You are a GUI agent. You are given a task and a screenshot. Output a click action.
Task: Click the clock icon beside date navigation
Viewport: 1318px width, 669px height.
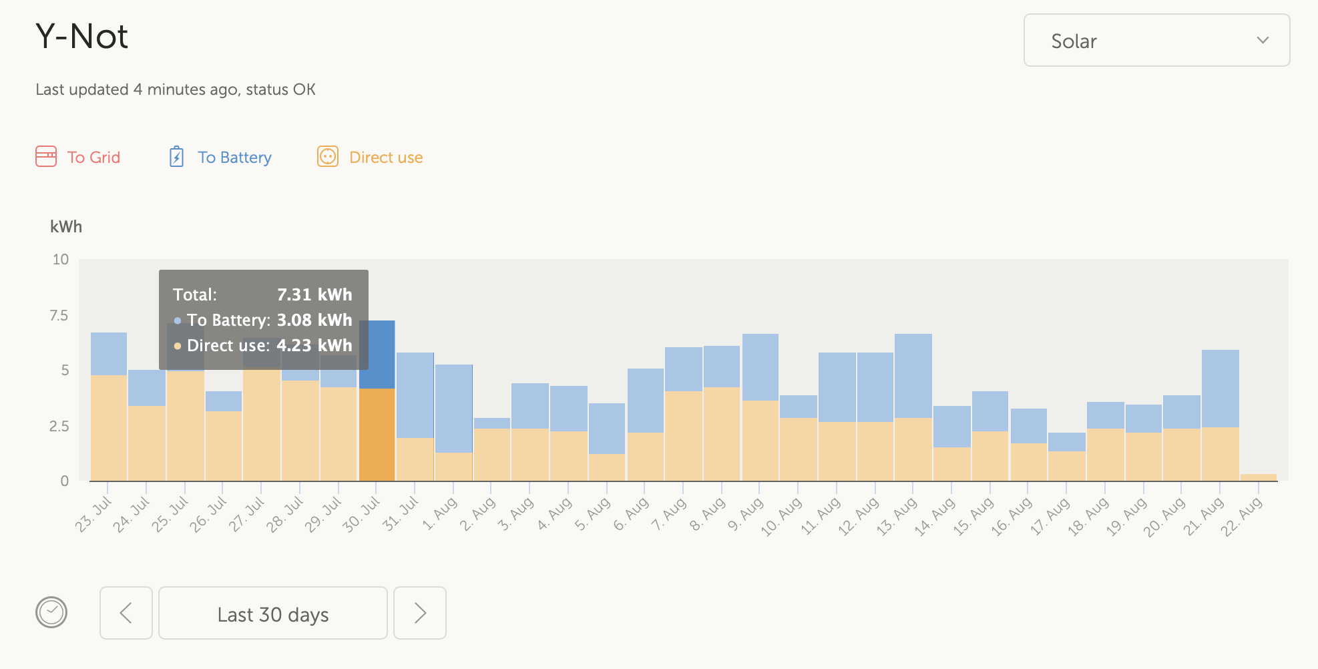pyautogui.click(x=51, y=613)
